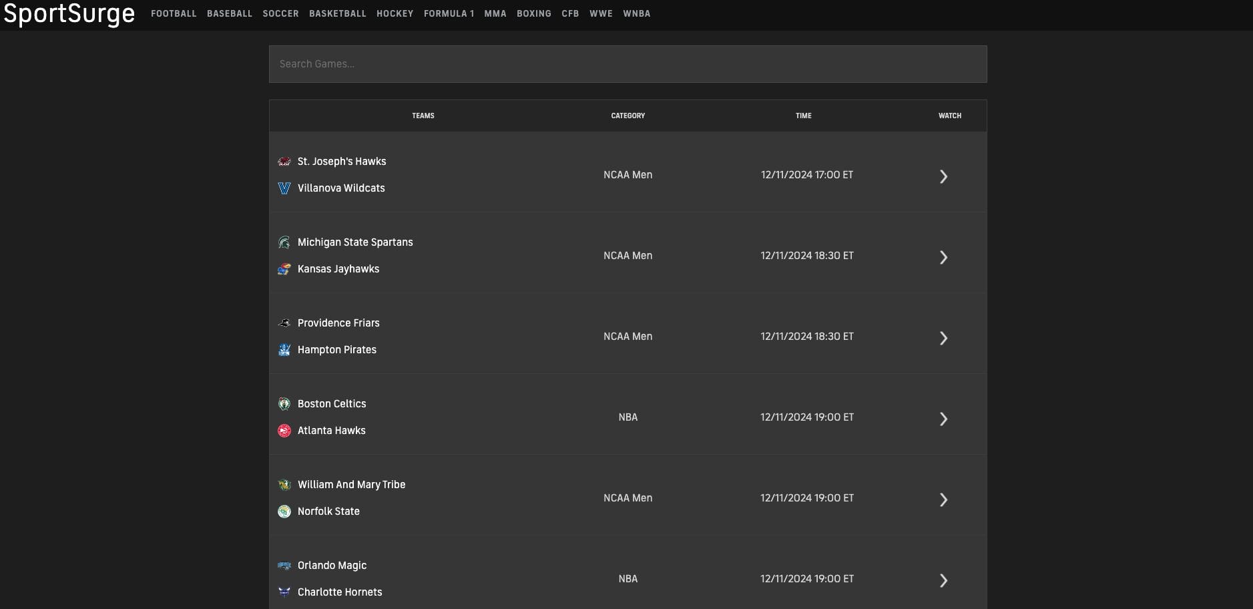Click the Kansas Jayhawks logo
The image size is (1253, 609).
tap(284, 268)
